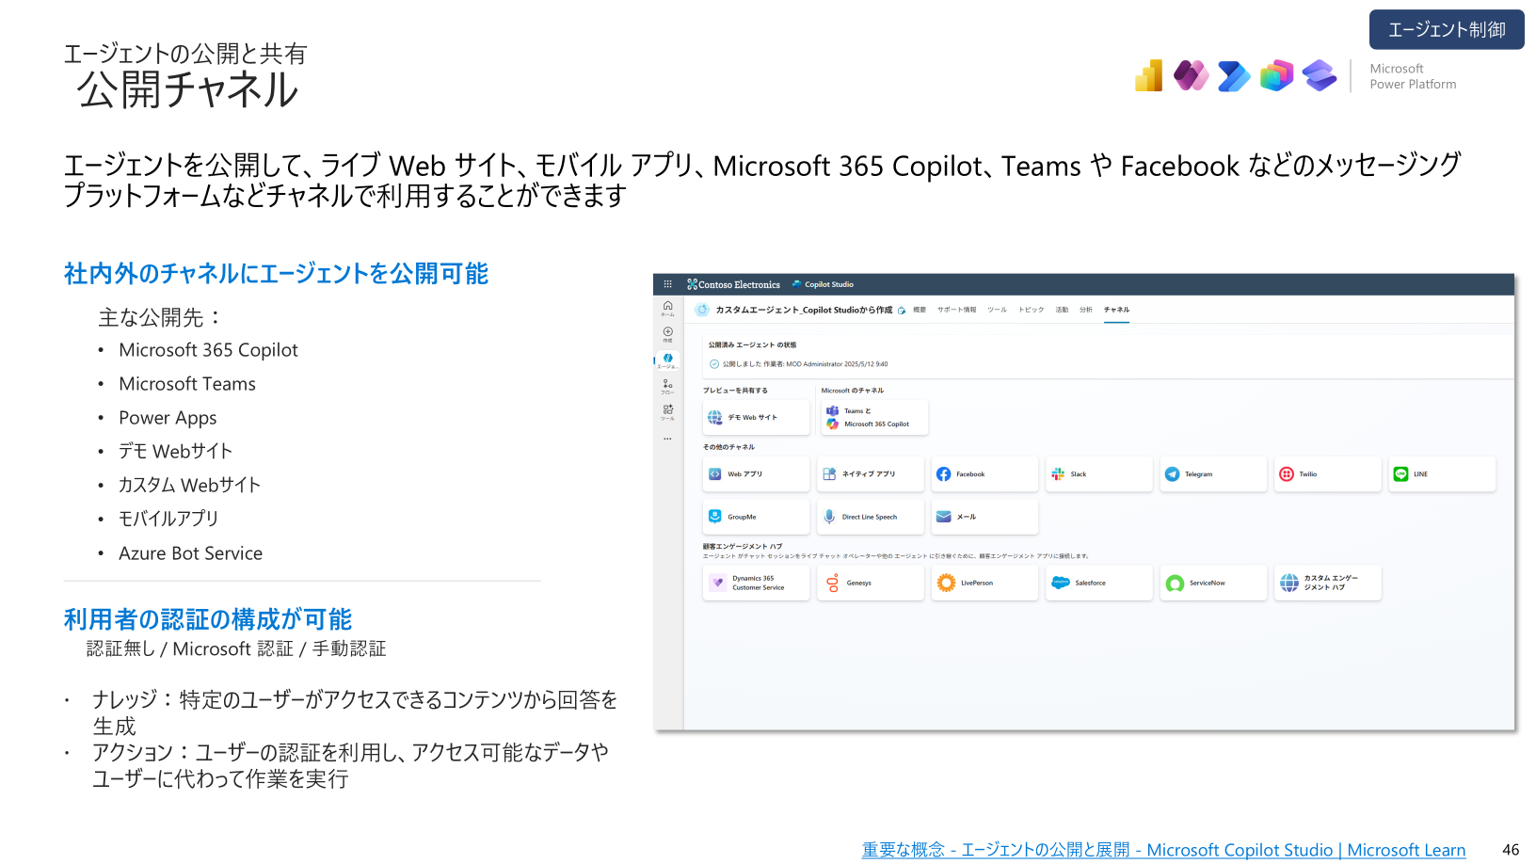Click the ServiceNow hub icon

(1175, 584)
